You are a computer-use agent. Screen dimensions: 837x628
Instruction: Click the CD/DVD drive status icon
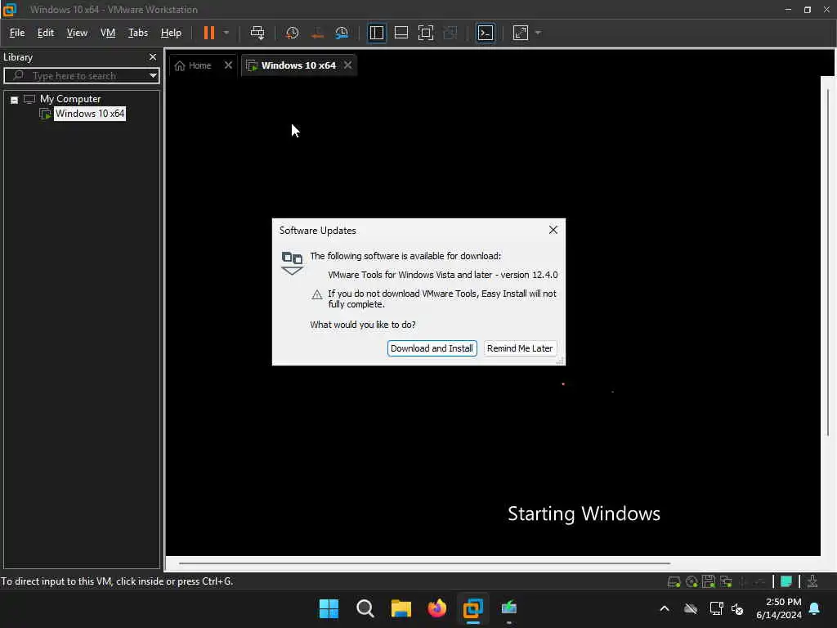tap(692, 582)
